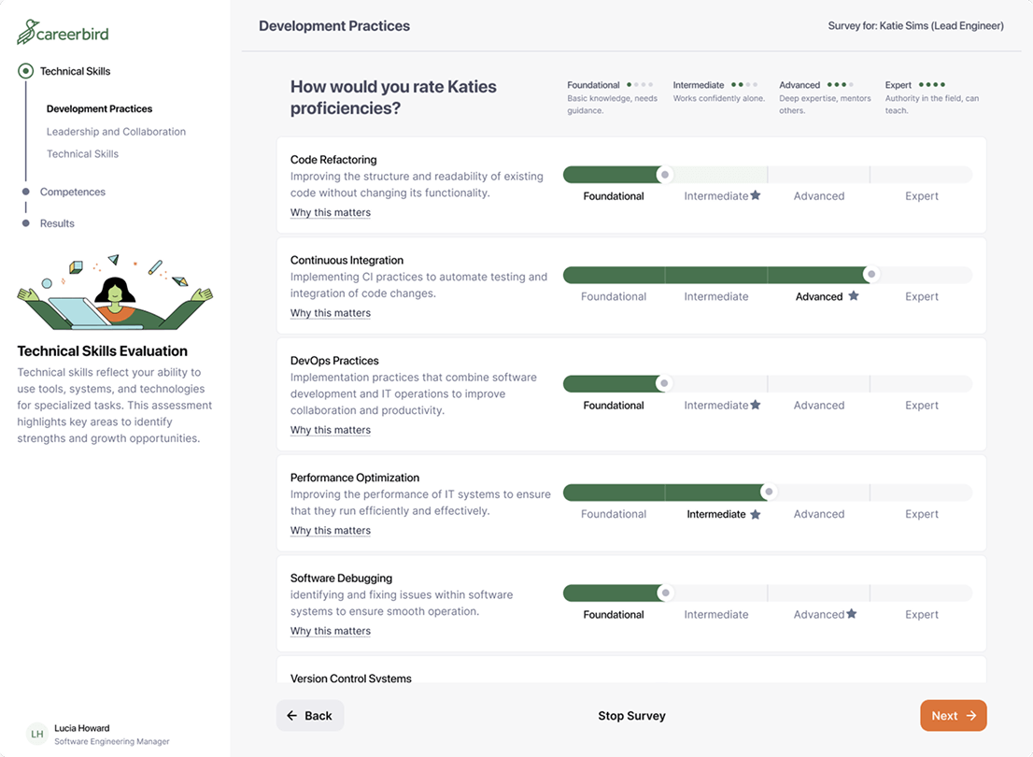This screenshot has height=757, width=1033.
Task: Click the star beside Advanced under Software Debugging
Action: click(x=851, y=613)
